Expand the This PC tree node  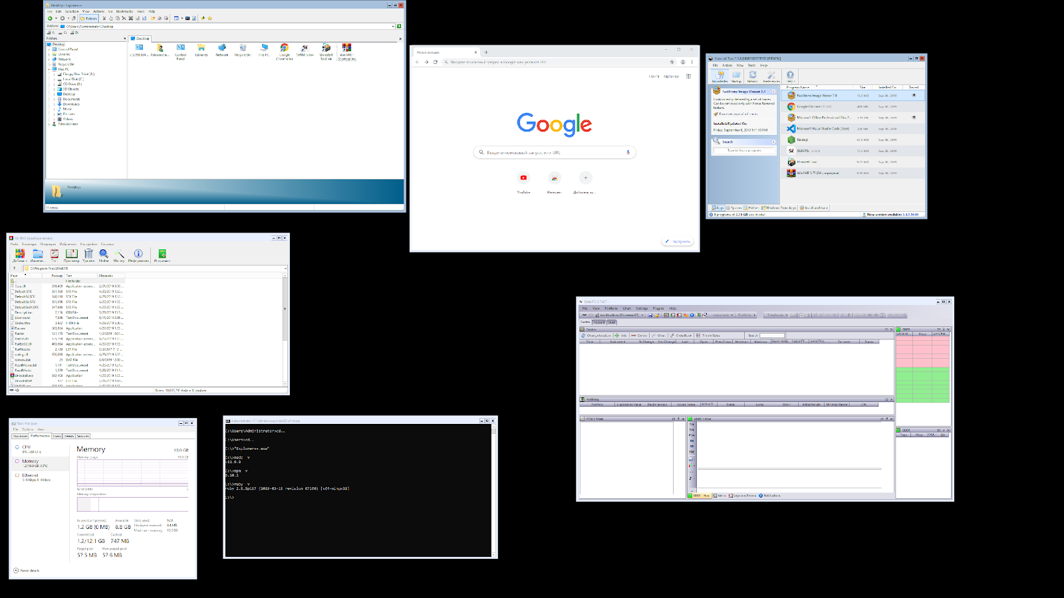(x=49, y=69)
